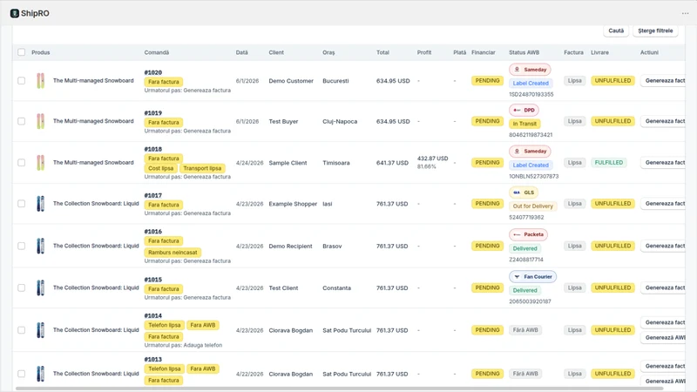Click FULFILLED badge for order #1018
697x392 pixels.
608,163
